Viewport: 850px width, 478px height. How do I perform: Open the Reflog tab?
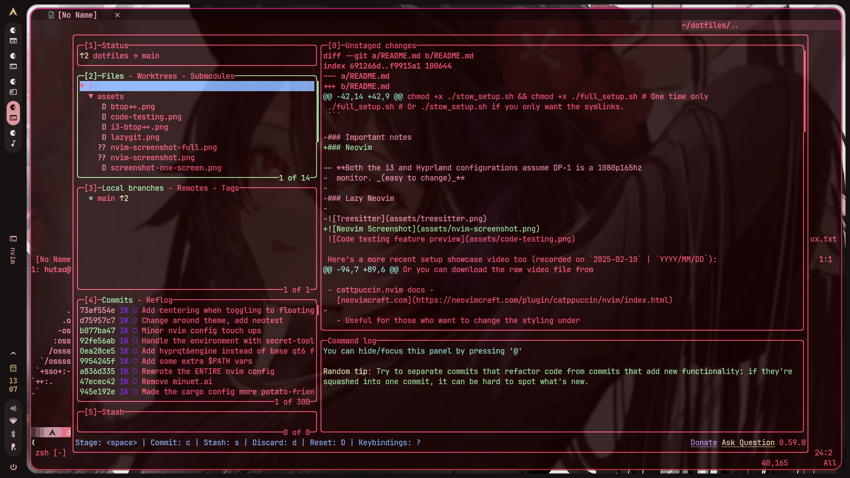(159, 300)
